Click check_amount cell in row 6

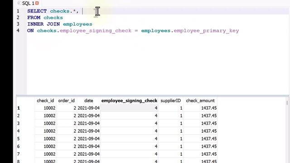(x=200, y=146)
